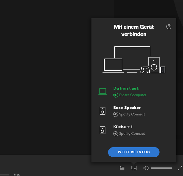
Task: Open the help question mark icon
Action: 169,27
